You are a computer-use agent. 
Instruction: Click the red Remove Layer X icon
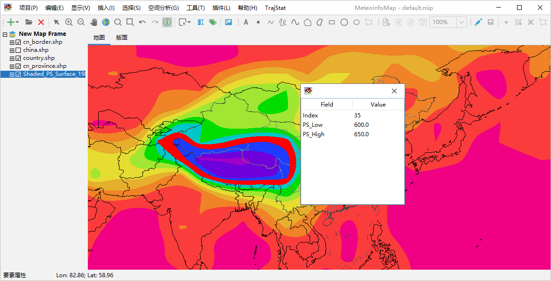(41, 22)
